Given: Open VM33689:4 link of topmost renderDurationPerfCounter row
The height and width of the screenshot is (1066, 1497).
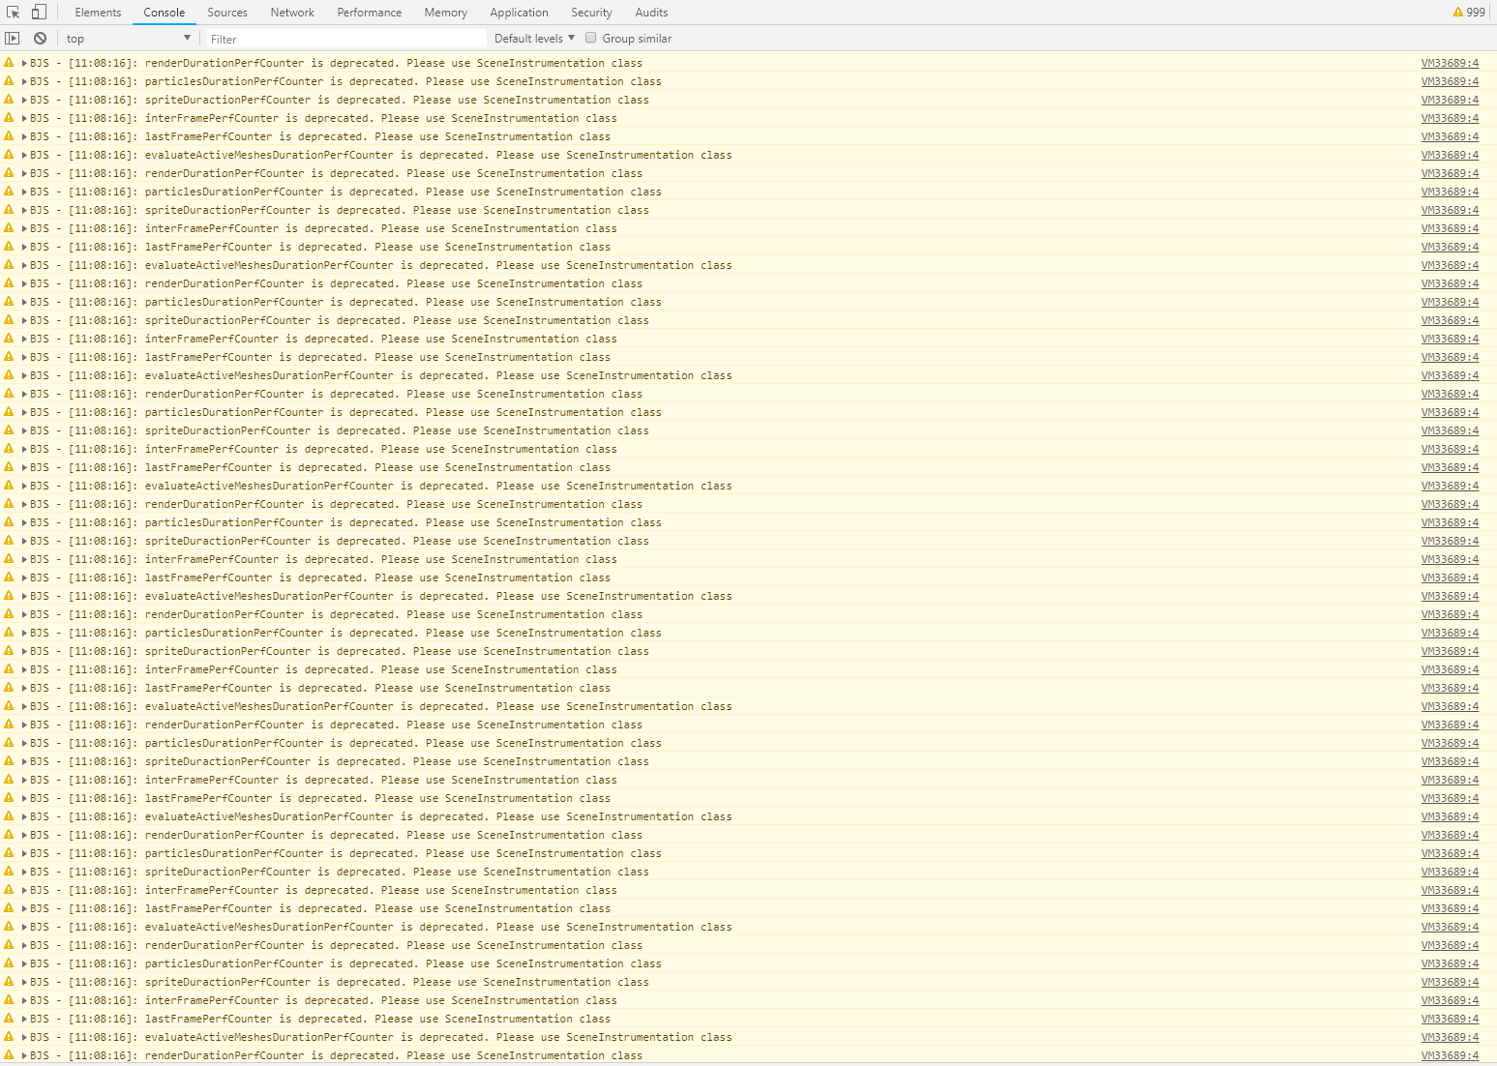Looking at the screenshot, I should [x=1450, y=63].
